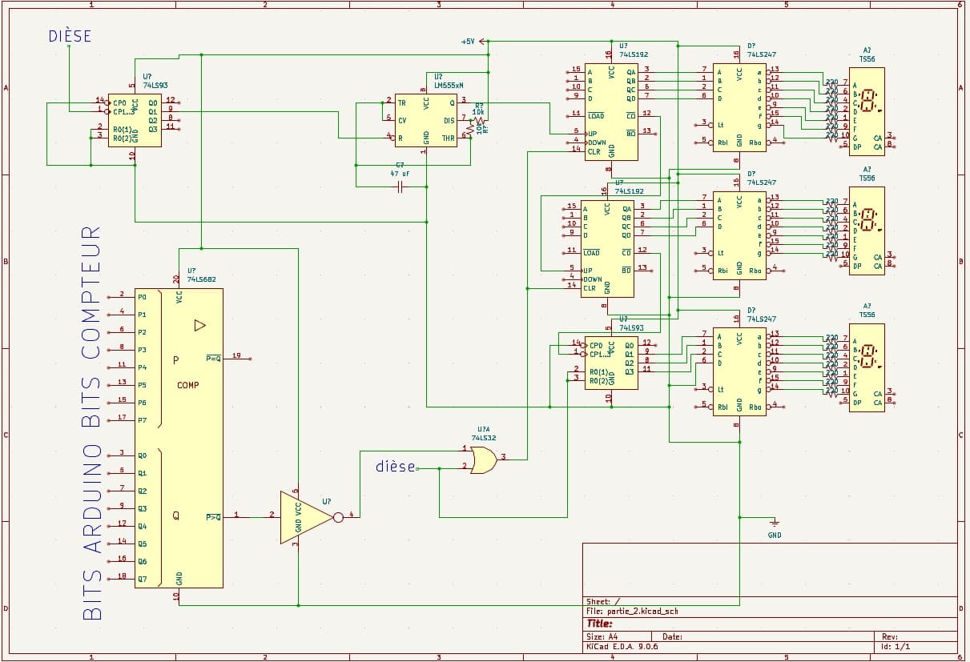Click the Title field in the title block
The image size is (970, 662).
(601, 623)
